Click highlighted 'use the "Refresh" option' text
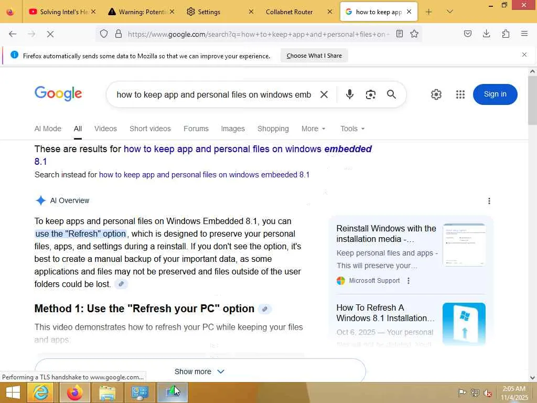Image resolution: width=537 pixels, height=403 pixels. click(80, 234)
